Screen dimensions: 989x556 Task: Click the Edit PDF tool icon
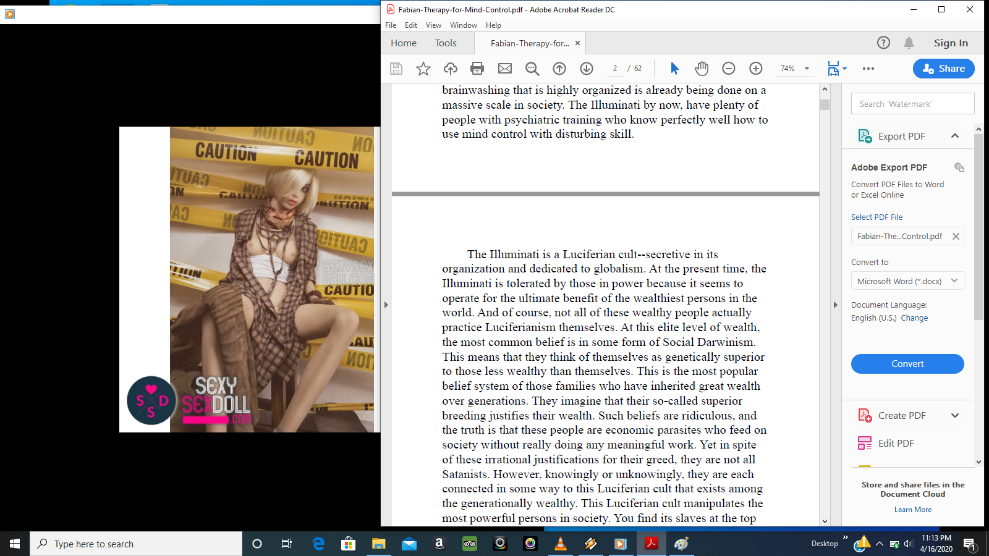point(865,443)
